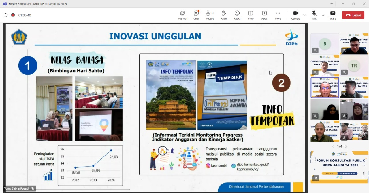Viewport: 369px width, 193px height.
Task: Show the People participants list
Action: coord(210,15)
